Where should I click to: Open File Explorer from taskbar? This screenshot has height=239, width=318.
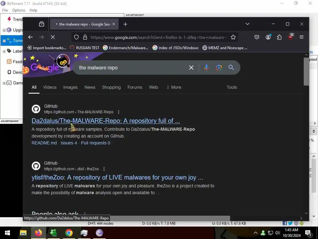pos(23,233)
